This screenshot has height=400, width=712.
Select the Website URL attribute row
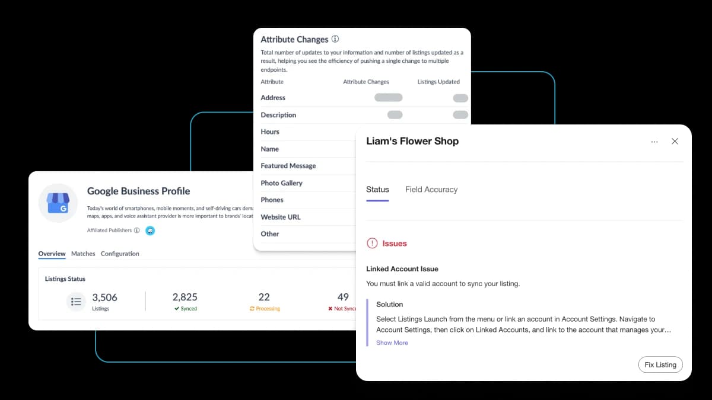click(307, 217)
